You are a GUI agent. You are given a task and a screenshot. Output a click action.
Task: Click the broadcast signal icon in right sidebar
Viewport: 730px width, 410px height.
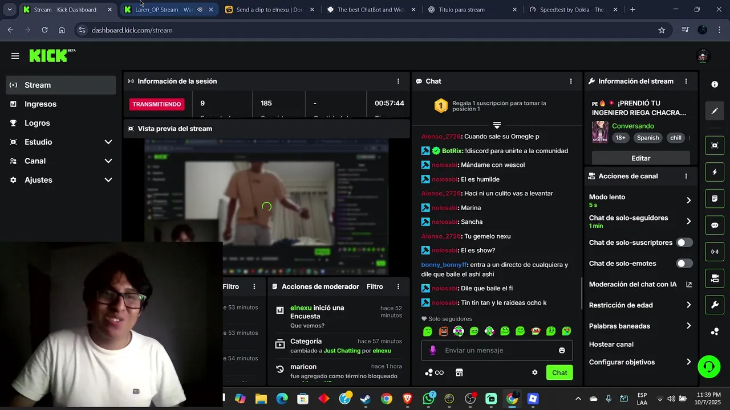(x=715, y=252)
